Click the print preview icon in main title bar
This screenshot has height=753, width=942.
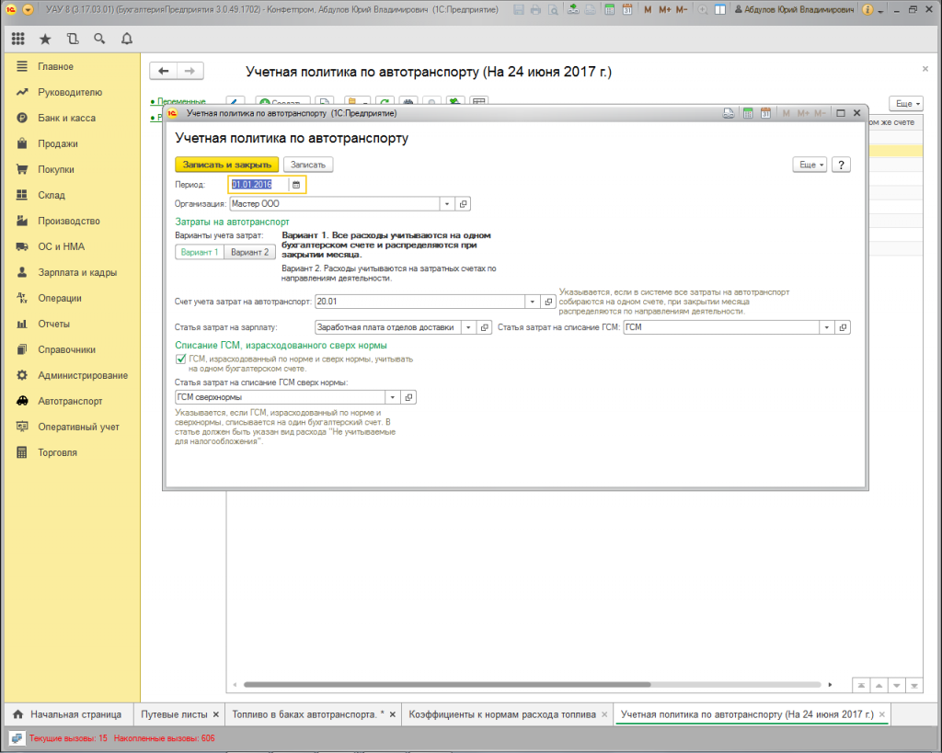[553, 9]
